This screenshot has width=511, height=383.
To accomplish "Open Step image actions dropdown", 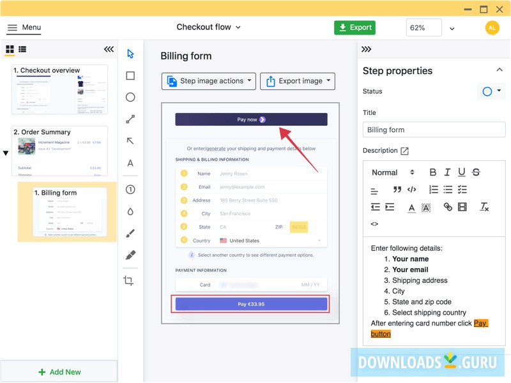I will pyautogui.click(x=209, y=81).
